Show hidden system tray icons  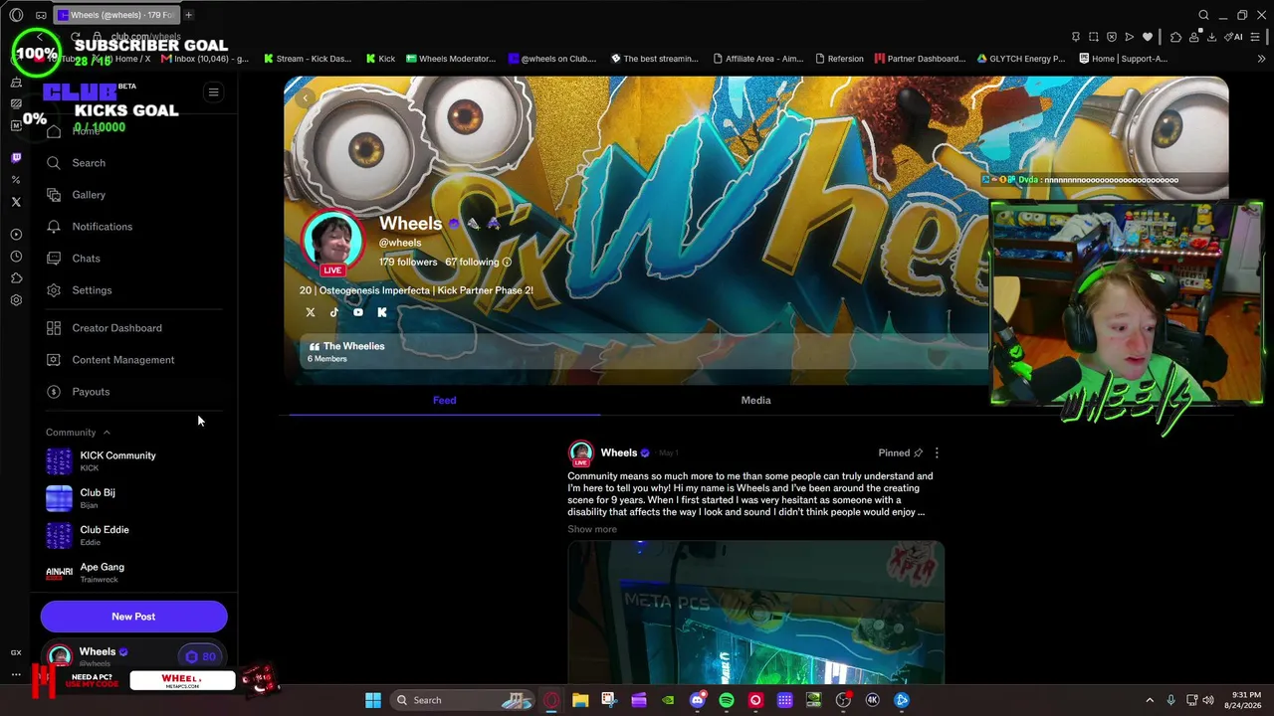[1150, 700]
